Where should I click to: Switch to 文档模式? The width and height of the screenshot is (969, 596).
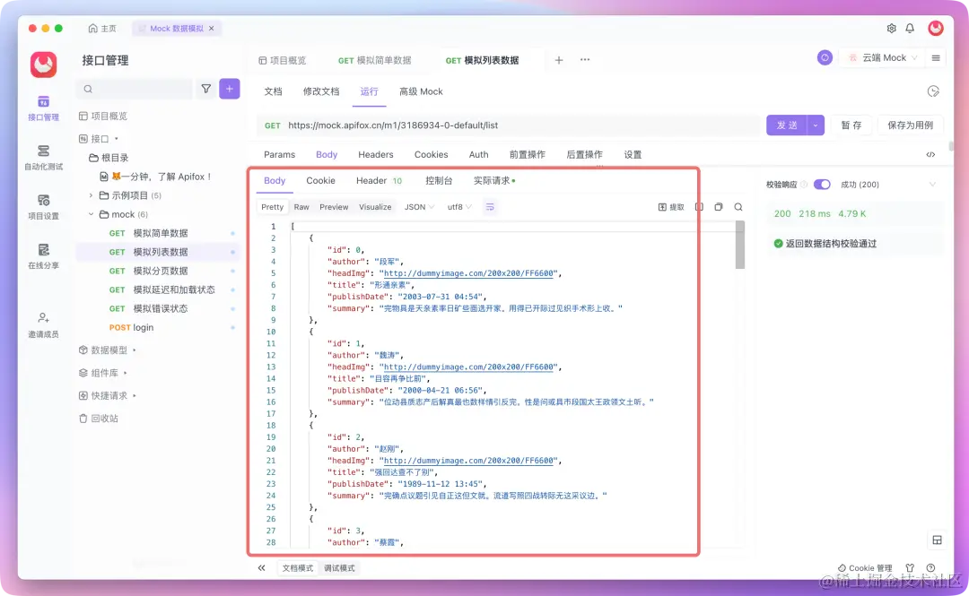pos(297,567)
